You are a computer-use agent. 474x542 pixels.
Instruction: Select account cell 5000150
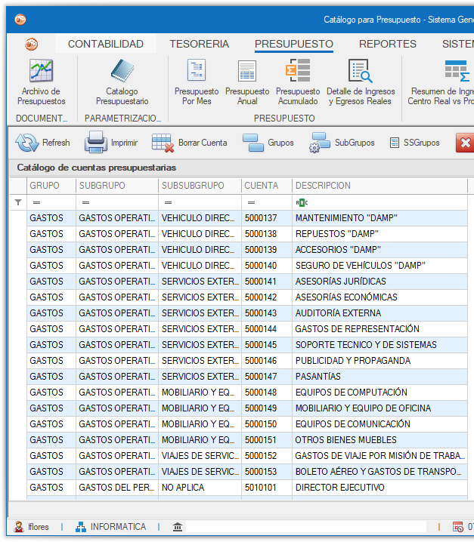click(267, 424)
